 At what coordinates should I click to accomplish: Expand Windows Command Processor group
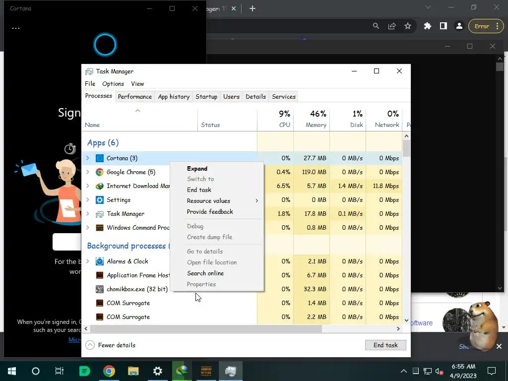[88, 228]
